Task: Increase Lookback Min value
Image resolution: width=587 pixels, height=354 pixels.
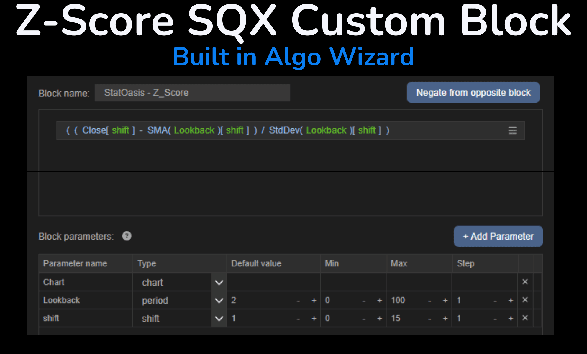Action: (379, 300)
